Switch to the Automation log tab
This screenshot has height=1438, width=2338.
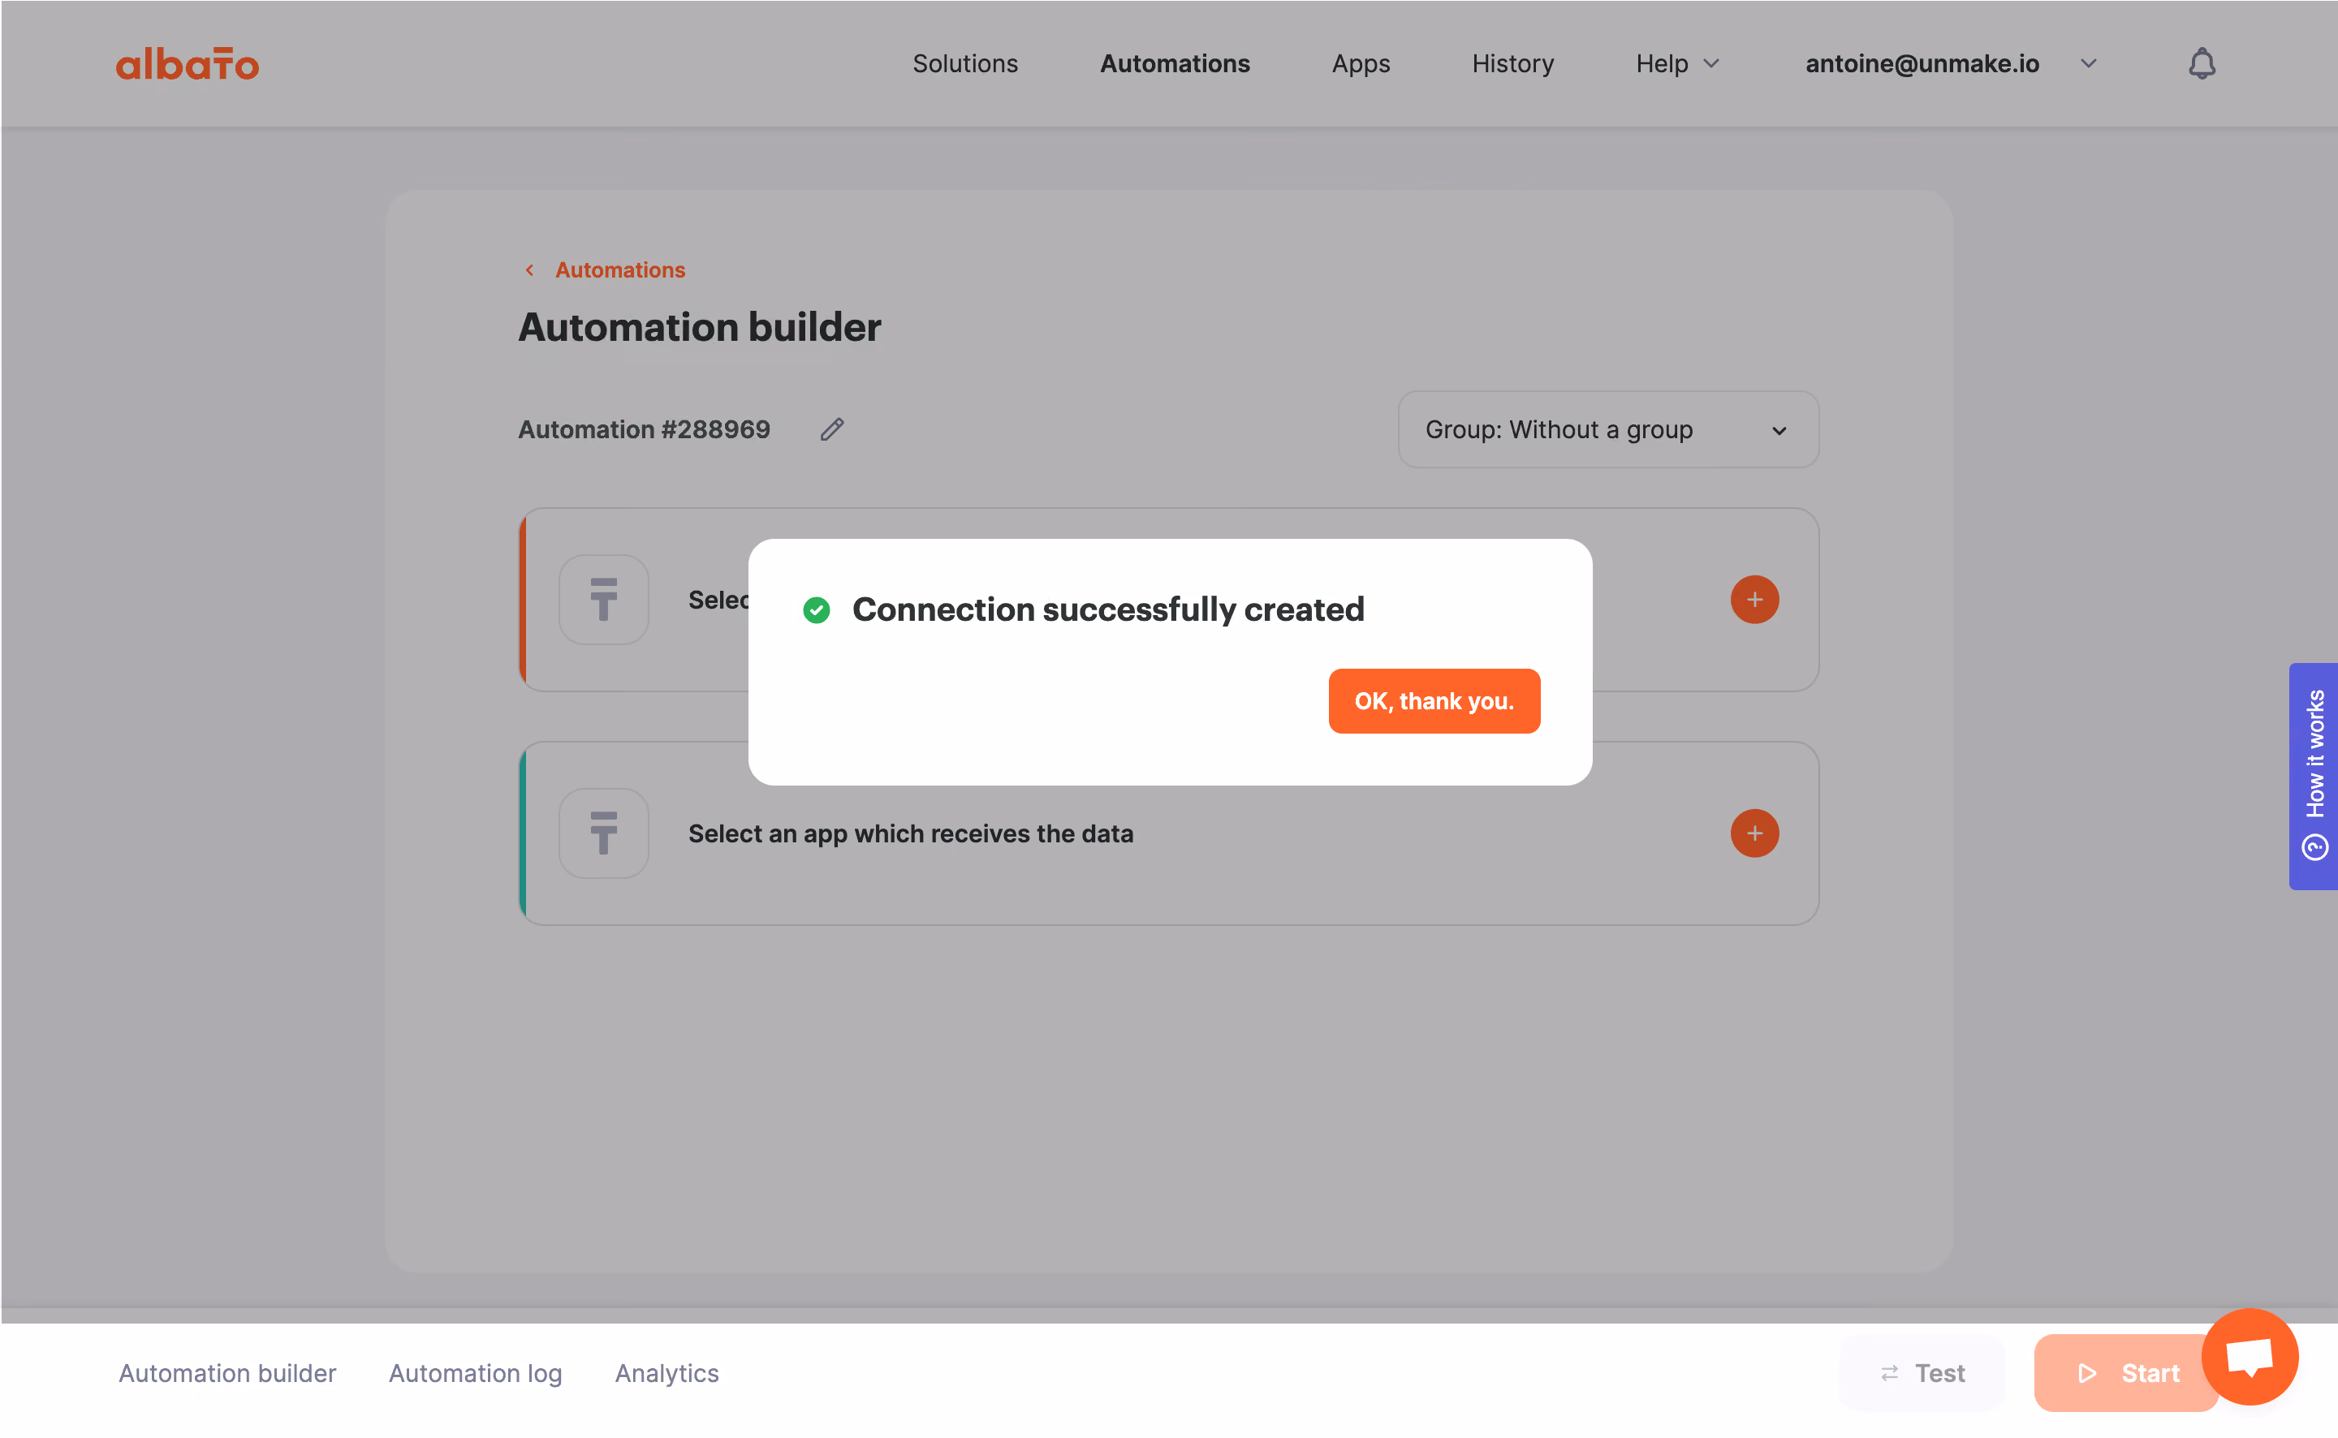point(476,1373)
